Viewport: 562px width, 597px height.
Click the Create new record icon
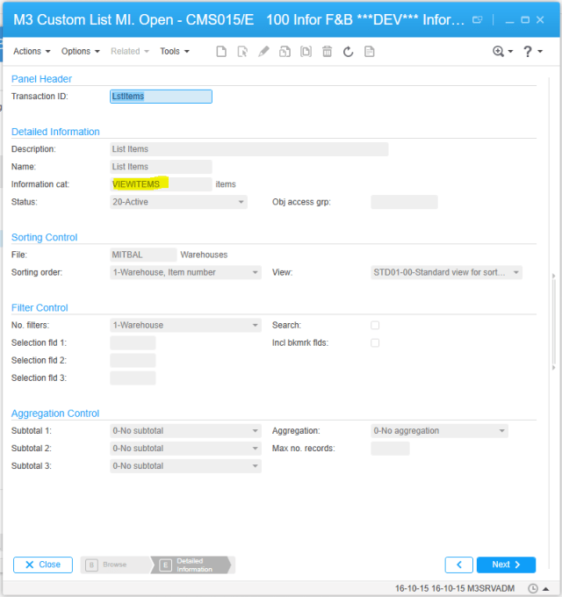coord(221,52)
